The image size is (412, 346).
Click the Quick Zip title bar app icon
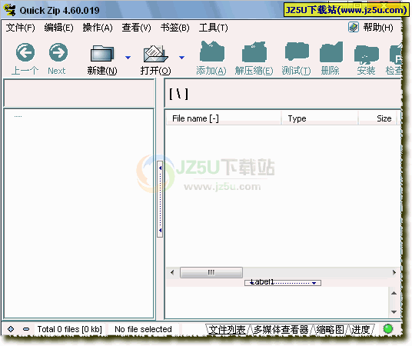tap(10, 10)
